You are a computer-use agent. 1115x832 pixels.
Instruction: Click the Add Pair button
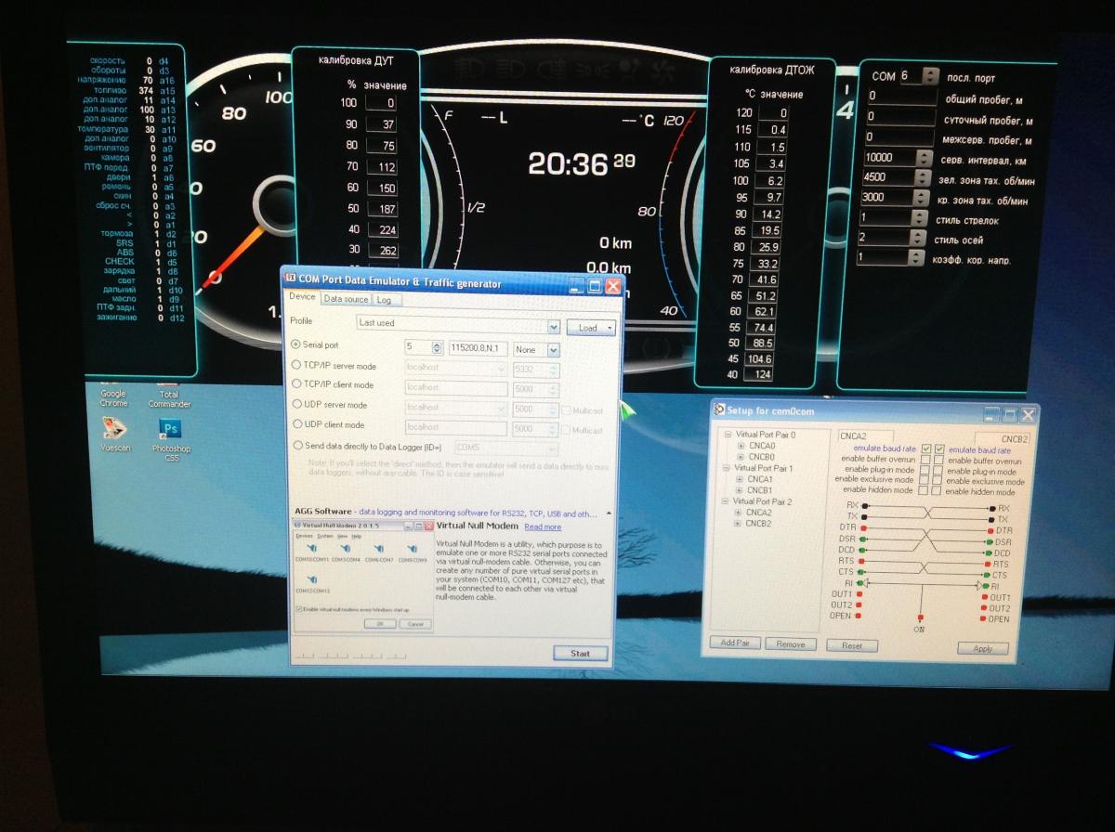click(x=735, y=643)
